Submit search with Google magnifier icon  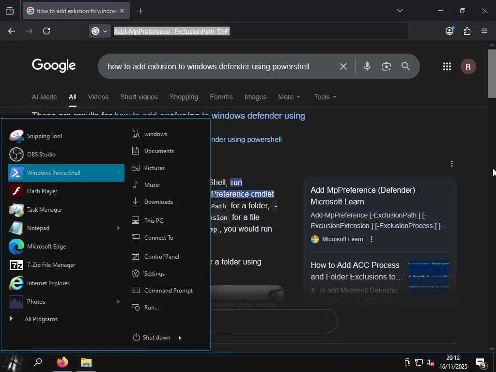(x=405, y=66)
